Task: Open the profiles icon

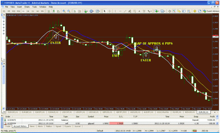Action: (x=162, y=11)
